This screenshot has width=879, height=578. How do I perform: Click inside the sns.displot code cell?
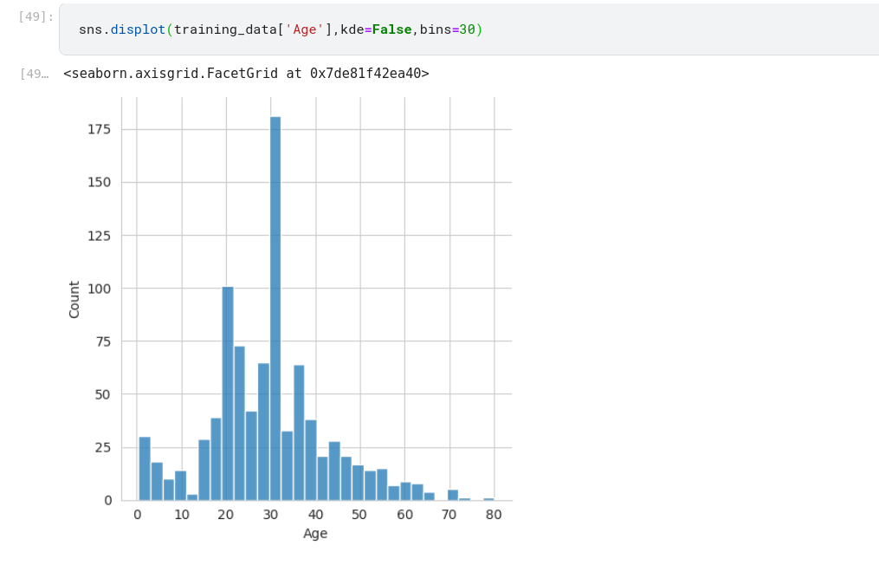coord(606,29)
